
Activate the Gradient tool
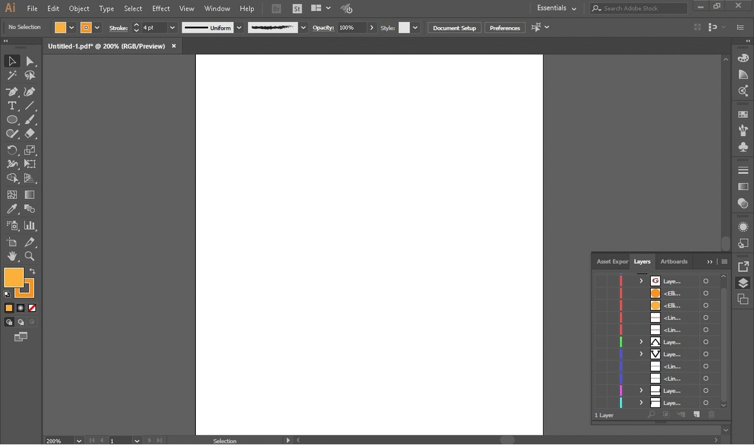(x=30, y=194)
